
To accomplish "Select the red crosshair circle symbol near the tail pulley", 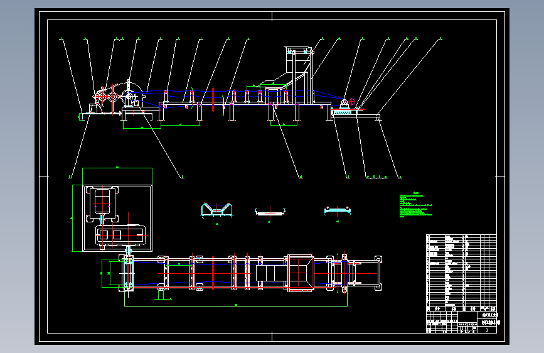I will point(352,102).
